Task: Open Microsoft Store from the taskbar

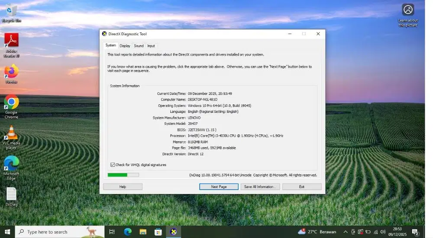Action: point(158,232)
